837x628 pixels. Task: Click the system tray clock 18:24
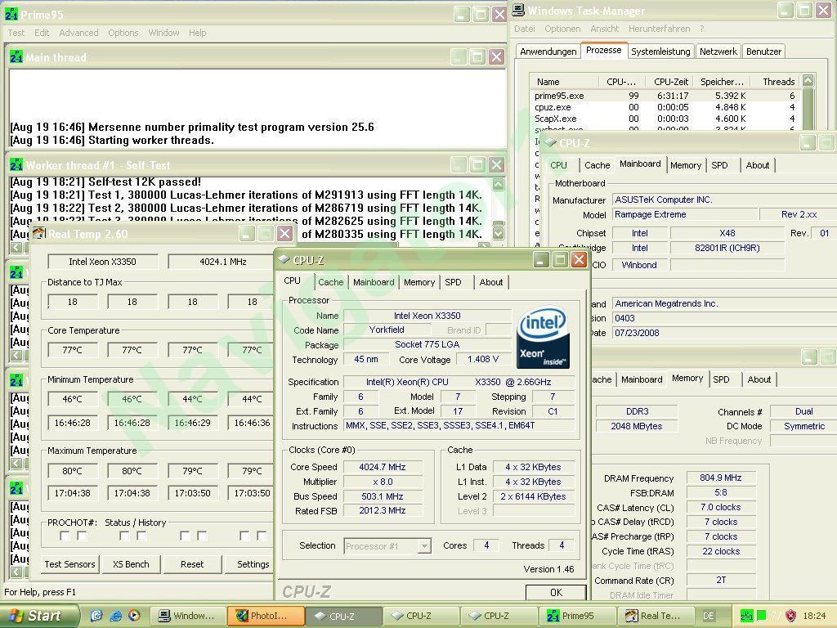coord(815,616)
